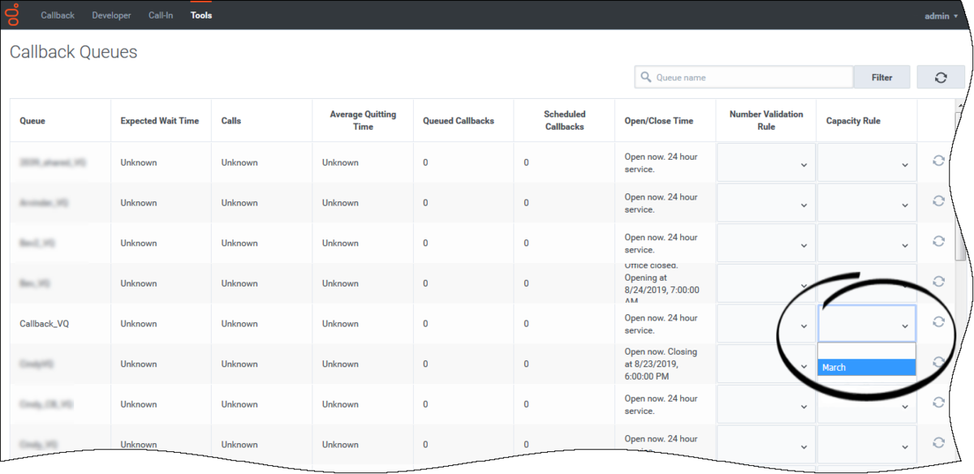Collapse the open Capacity Rule dropdown for Callback_VQ
This screenshot has height=474, width=974.
867,324
